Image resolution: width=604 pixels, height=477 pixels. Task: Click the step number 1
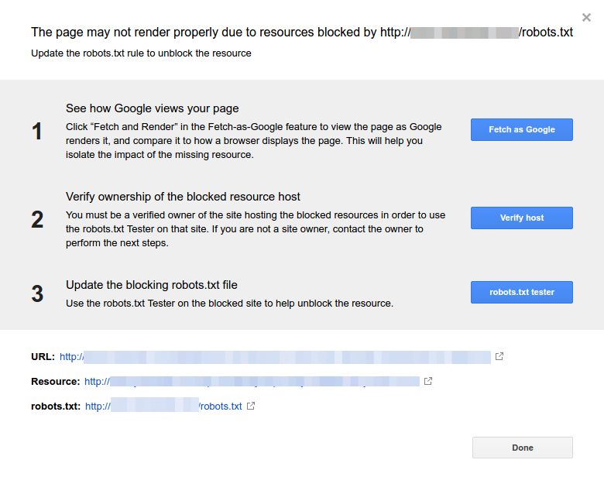[x=37, y=132]
